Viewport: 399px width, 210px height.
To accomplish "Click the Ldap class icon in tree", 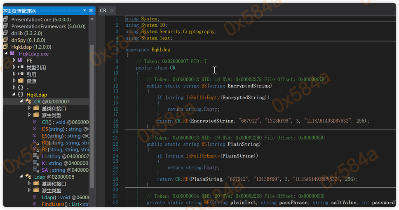I will click(x=28, y=177).
